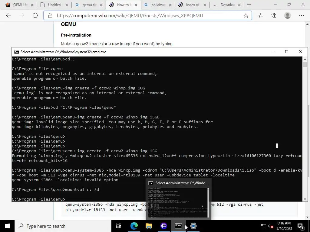Close the 'How to i' wiki tab
310x232 pixels.
coord(136,5)
